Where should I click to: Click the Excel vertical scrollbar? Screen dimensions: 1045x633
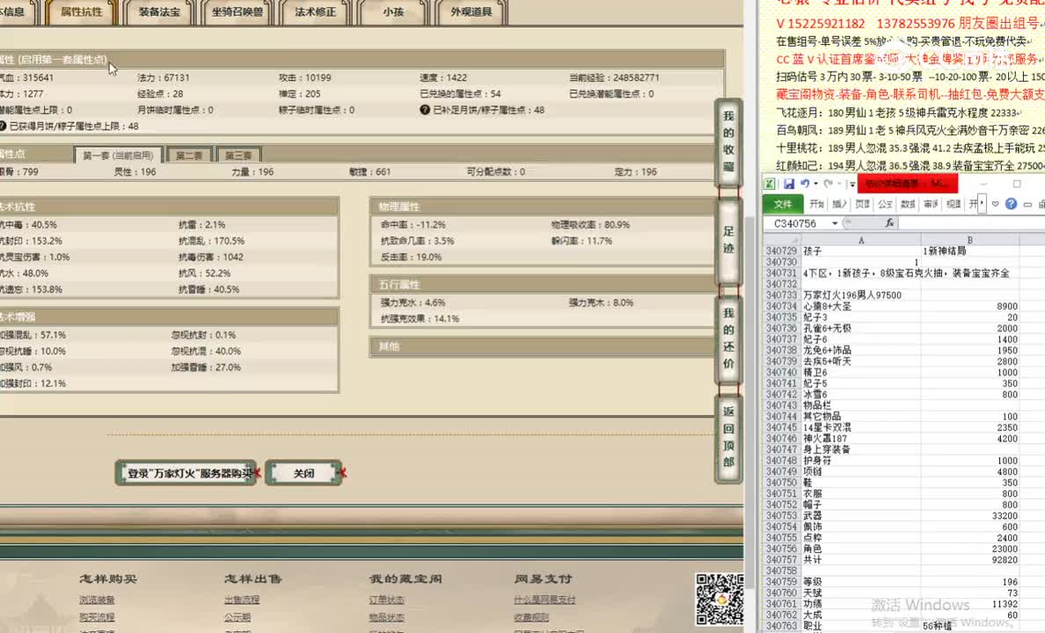[x=1041, y=396]
